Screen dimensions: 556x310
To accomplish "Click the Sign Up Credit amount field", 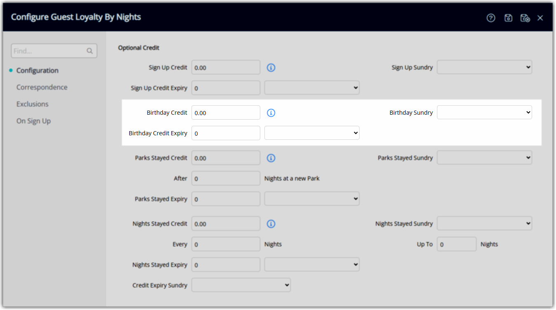I will pos(226,67).
